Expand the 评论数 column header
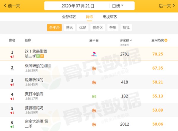The image size is (178, 131). click(x=125, y=40)
